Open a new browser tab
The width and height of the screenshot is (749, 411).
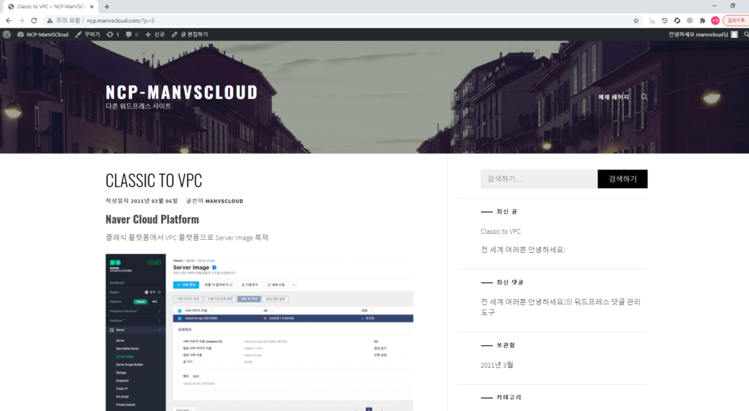[107, 7]
